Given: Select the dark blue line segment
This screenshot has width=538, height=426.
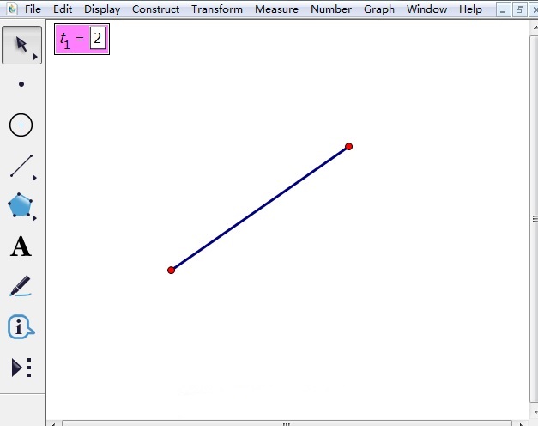Looking at the screenshot, I should [x=260, y=209].
